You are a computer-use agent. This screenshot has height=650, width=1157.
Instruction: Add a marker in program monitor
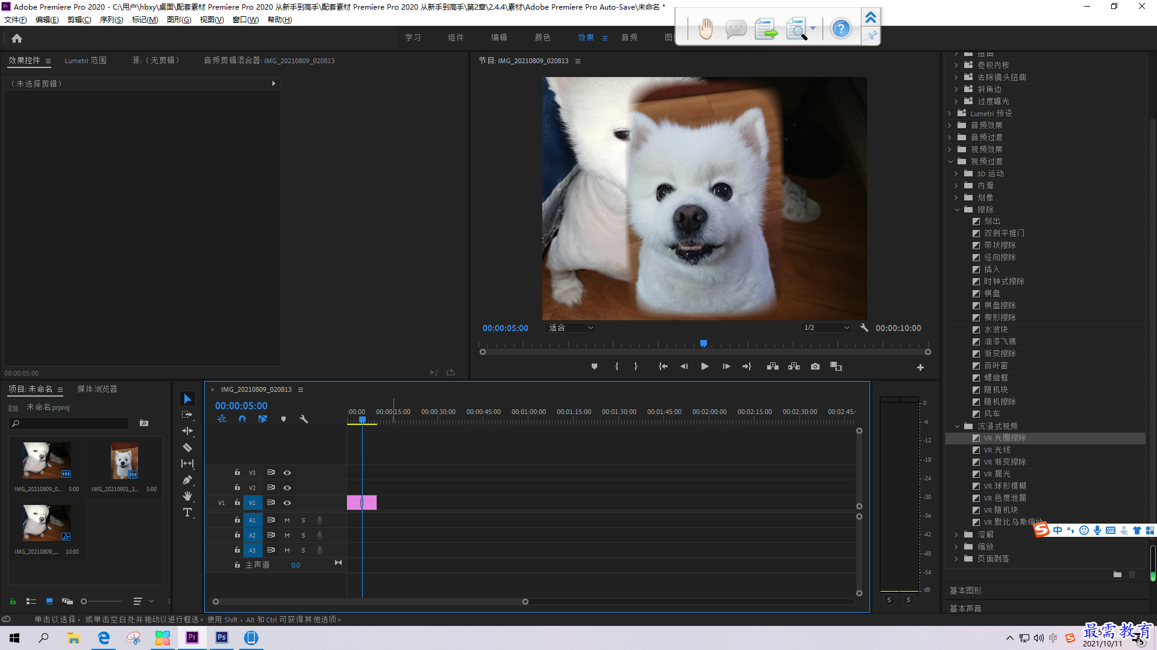tap(594, 367)
